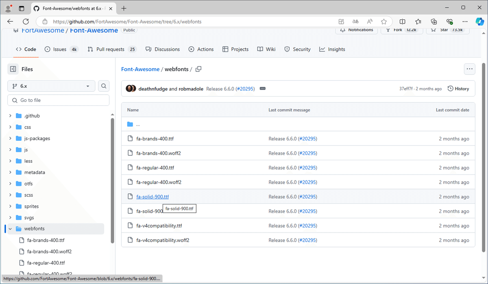This screenshot has height=284, width=488.
Task: Click the file tree scrollbar
Action: point(113,181)
